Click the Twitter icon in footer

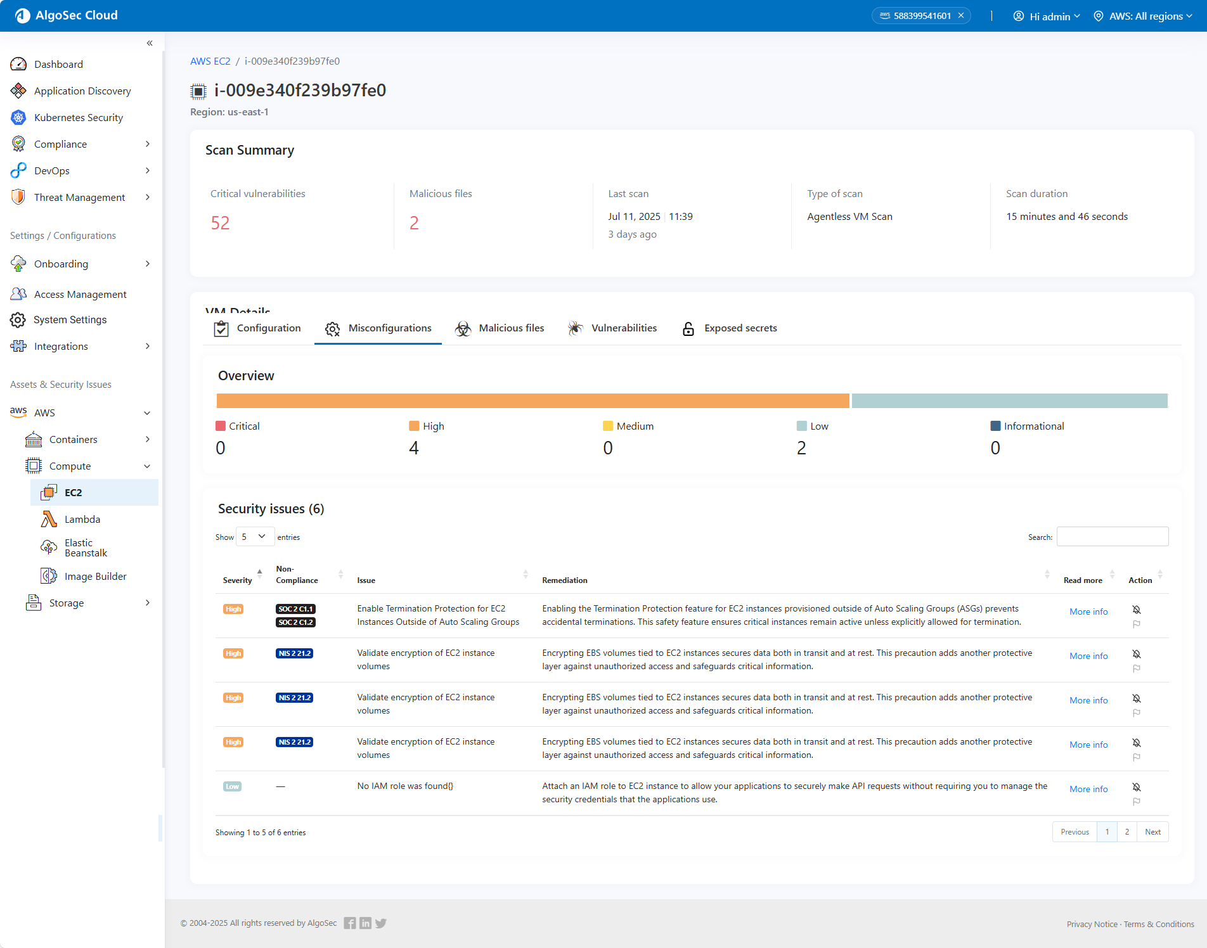380,923
